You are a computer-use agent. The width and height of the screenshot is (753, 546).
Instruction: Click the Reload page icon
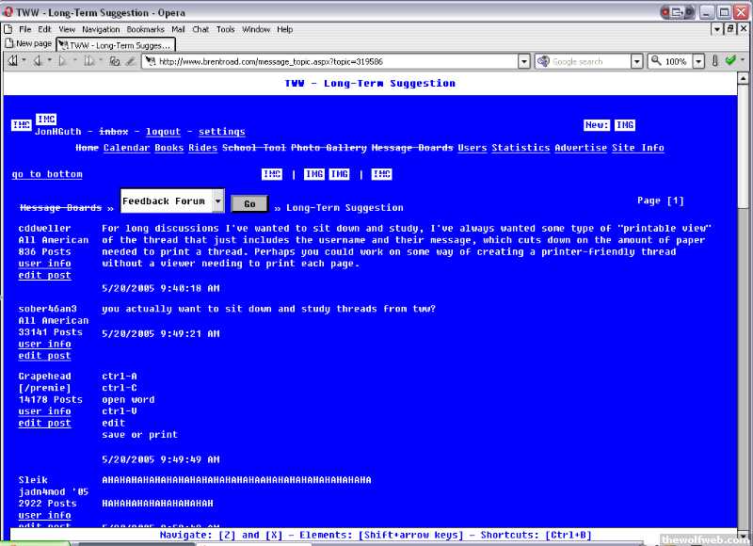tap(114, 61)
